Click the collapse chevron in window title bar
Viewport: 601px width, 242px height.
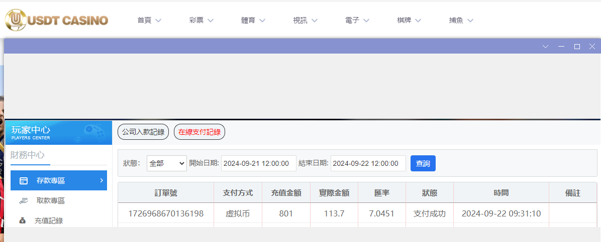point(546,47)
